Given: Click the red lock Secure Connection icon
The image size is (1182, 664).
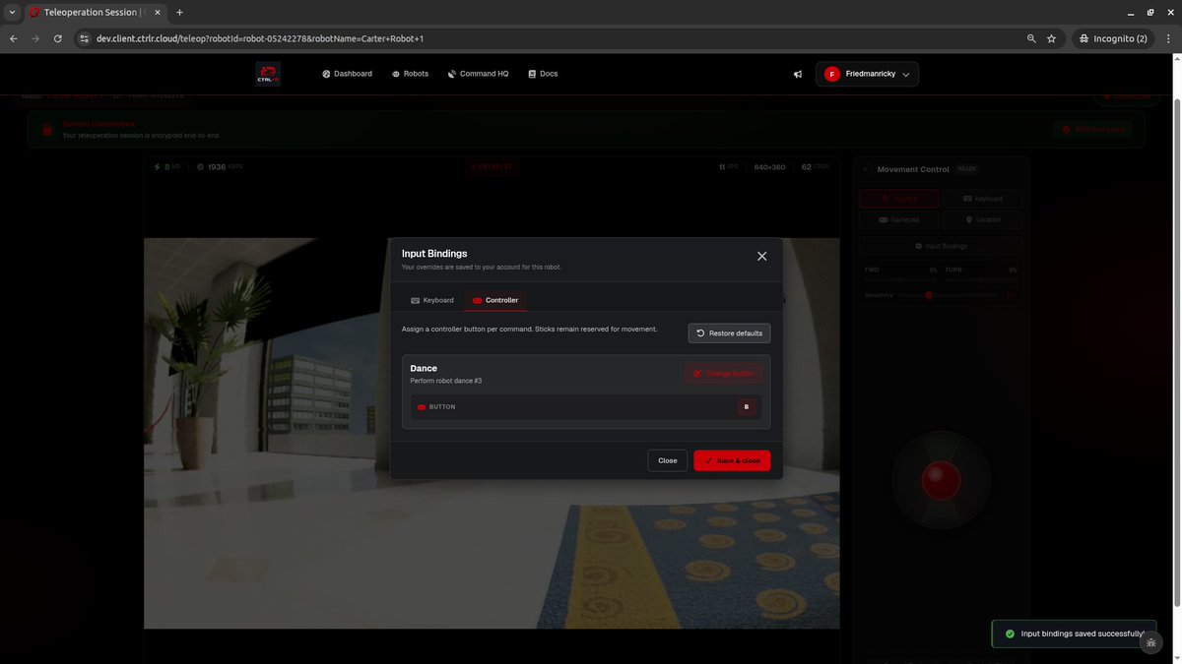Looking at the screenshot, I should tap(45, 129).
